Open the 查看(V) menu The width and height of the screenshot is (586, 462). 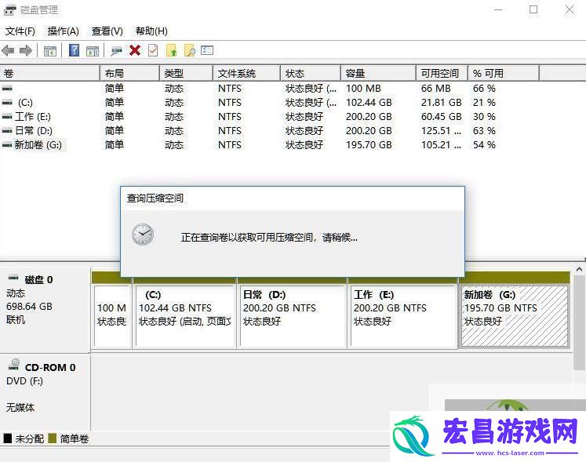107,31
